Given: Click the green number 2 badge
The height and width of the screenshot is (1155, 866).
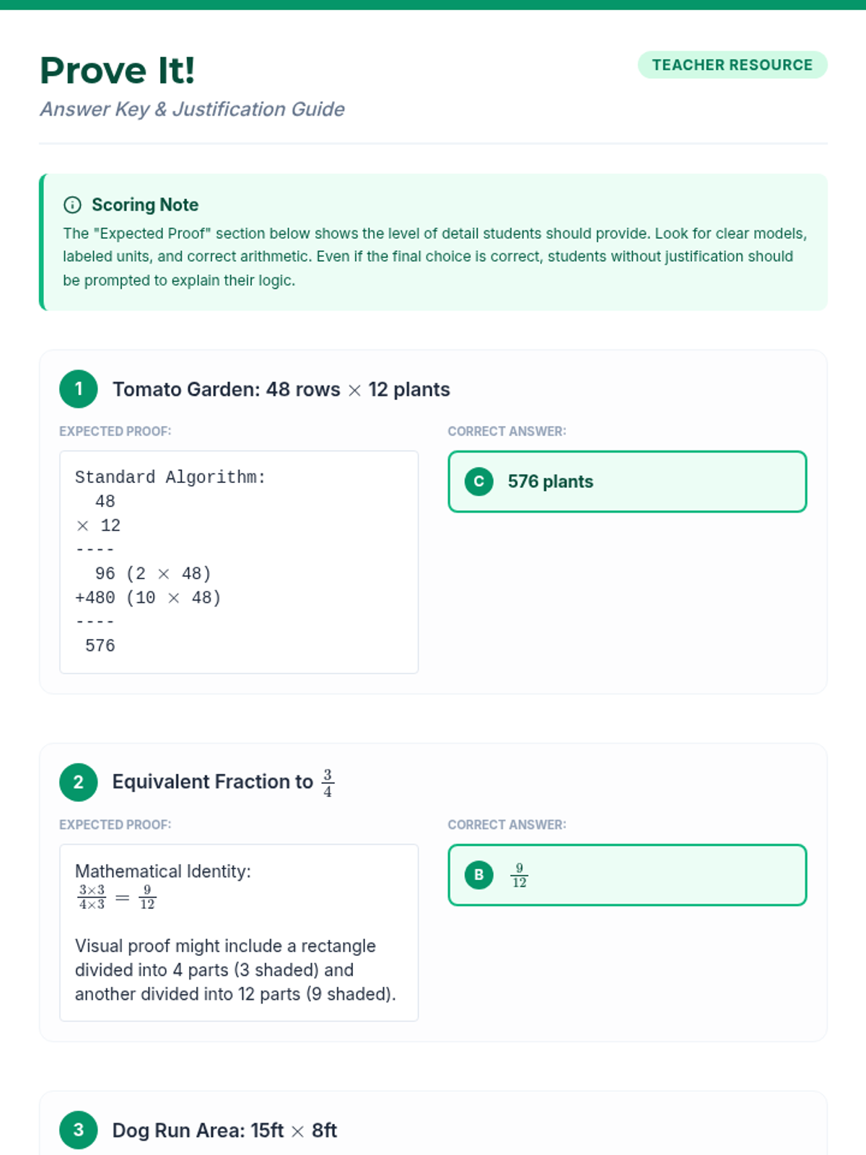Looking at the screenshot, I should coord(79,783).
